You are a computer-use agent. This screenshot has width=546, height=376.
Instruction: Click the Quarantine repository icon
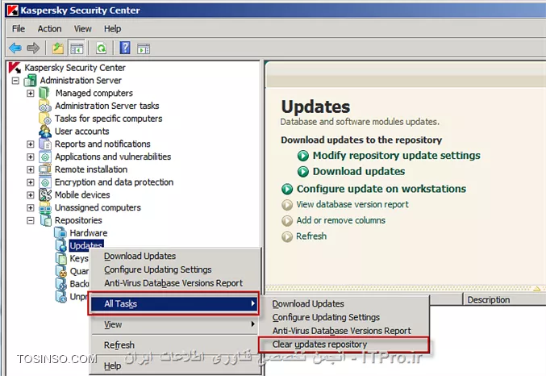tap(61, 271)
